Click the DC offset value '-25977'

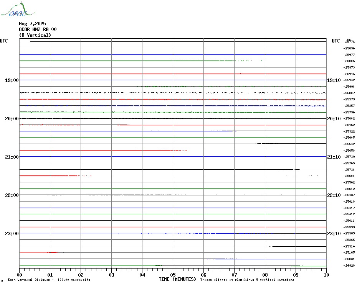click(349, 55)
